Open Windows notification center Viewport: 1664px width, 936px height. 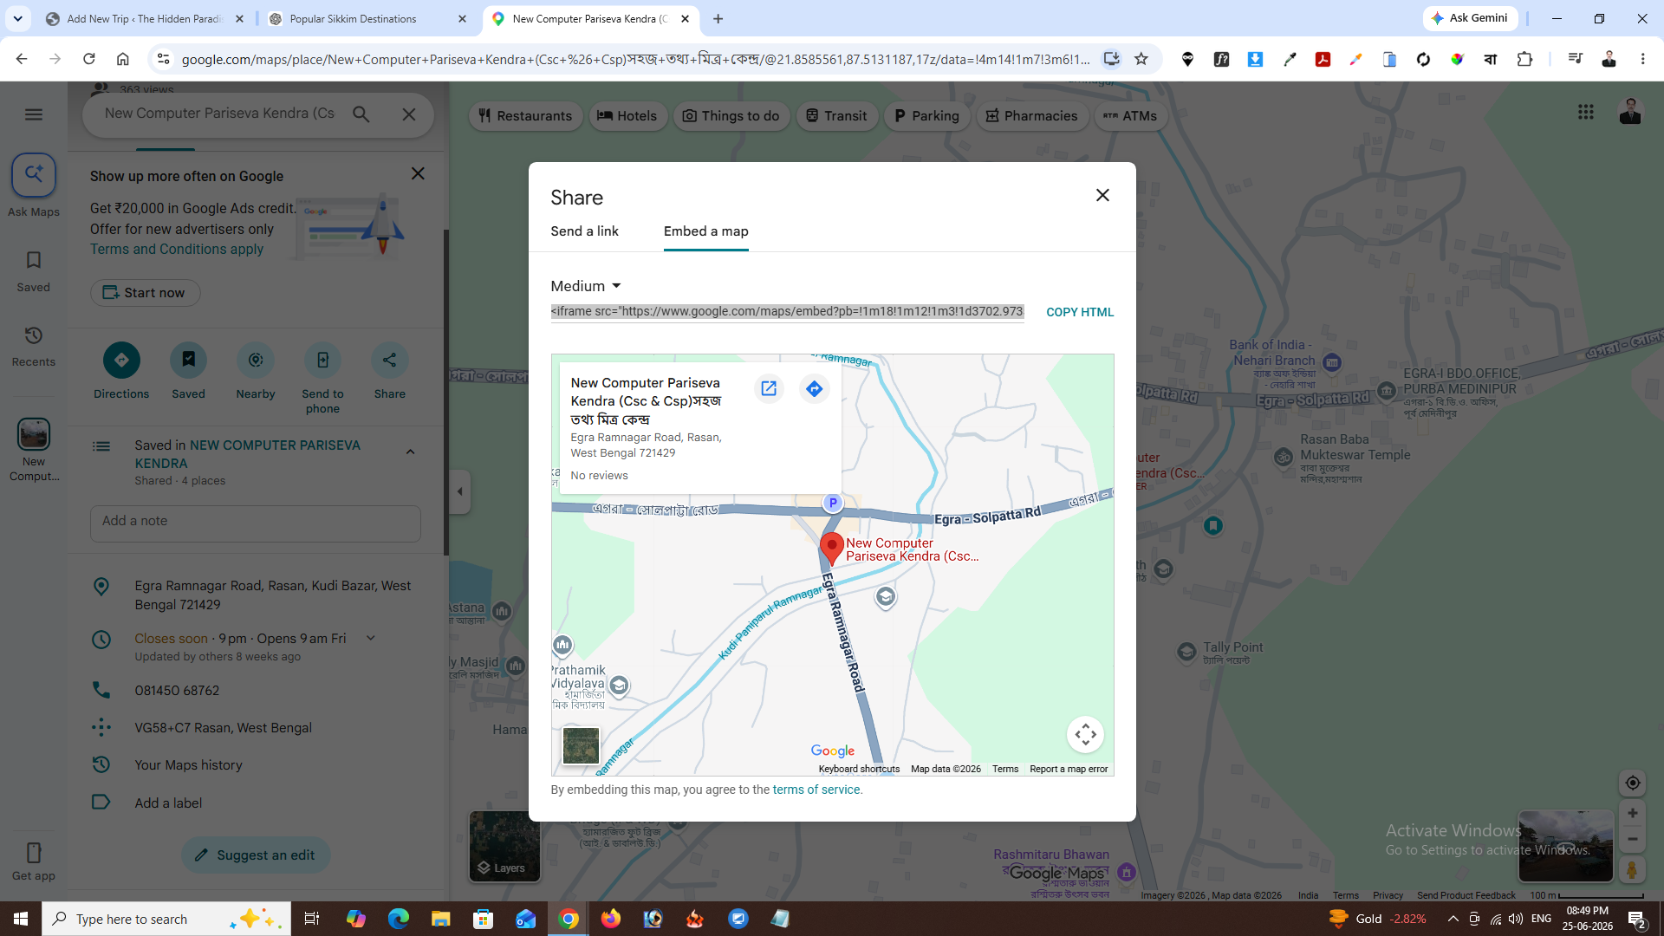pyautogui.click(x=1637, y=919)
